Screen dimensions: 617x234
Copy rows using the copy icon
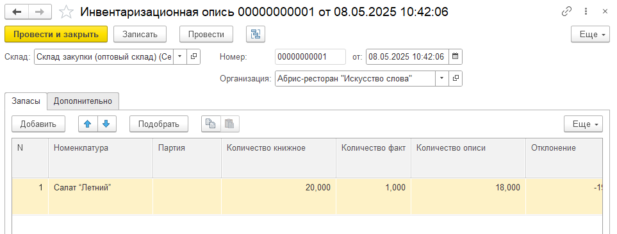point(211,124)
